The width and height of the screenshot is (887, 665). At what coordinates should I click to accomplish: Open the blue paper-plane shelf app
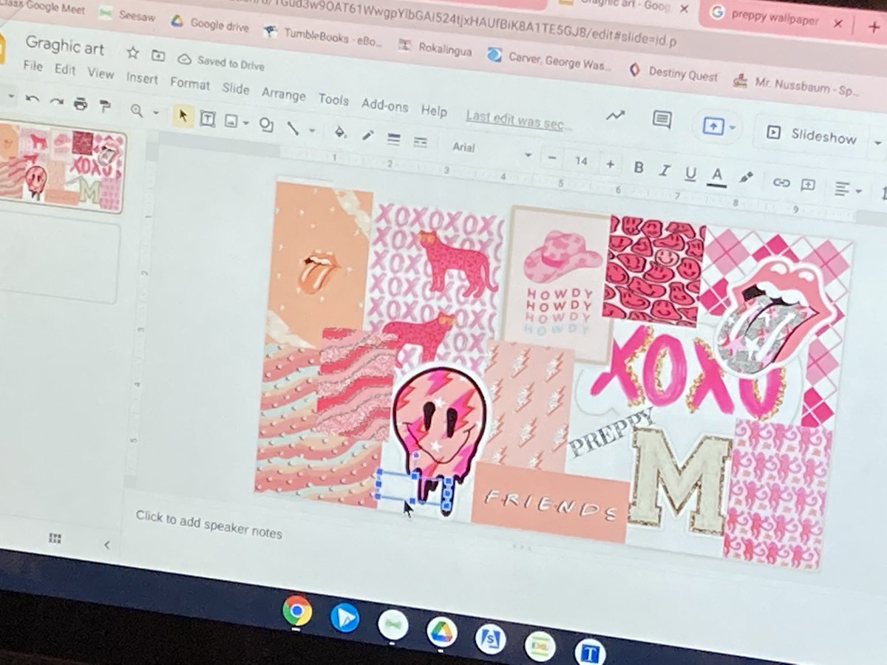click(x=345, y=617)
